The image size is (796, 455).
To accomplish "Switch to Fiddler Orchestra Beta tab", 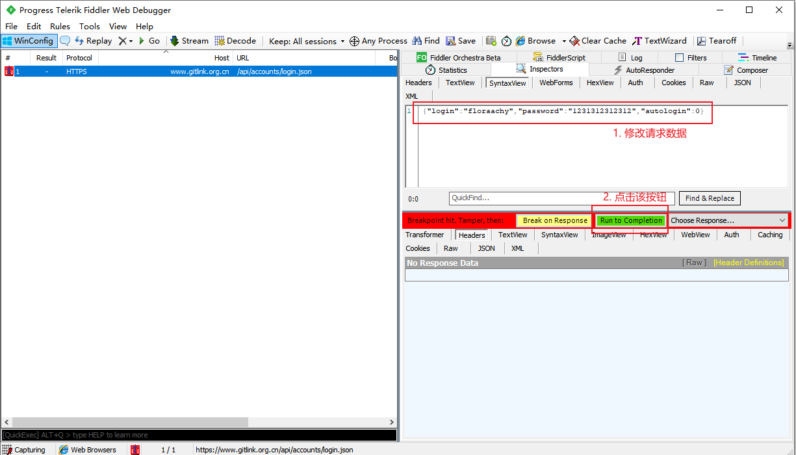I will pyautogui.click(x=459, y=57).
